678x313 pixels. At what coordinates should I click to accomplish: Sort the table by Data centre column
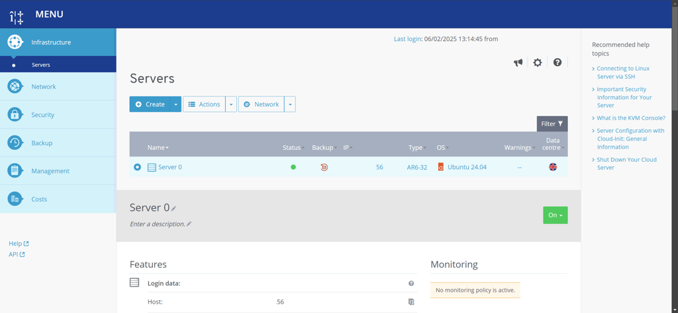(x=553, y=144)
